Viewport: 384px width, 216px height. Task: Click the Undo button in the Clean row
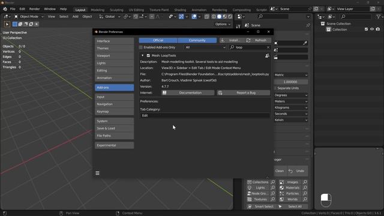pyautogui.click(x=297, y=171)
